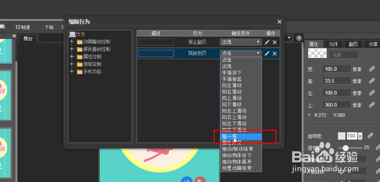Switch to the 分享 tab
The height and width of the screenshot is (182, 380).
coord(373,44)
